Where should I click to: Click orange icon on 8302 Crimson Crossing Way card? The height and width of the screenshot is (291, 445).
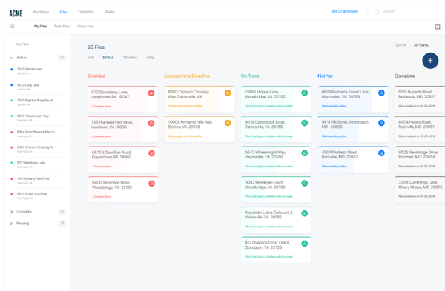[228, 93]
